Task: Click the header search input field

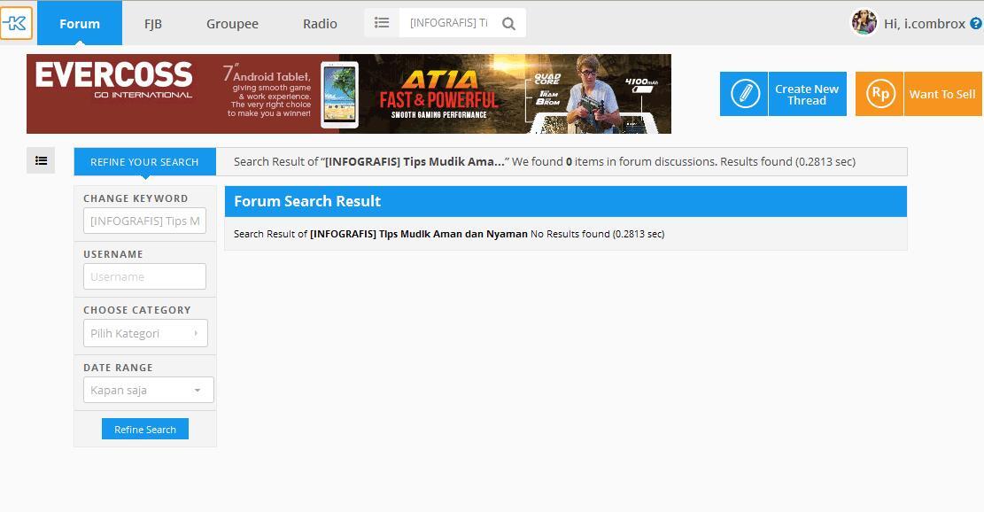Action: 449,23
